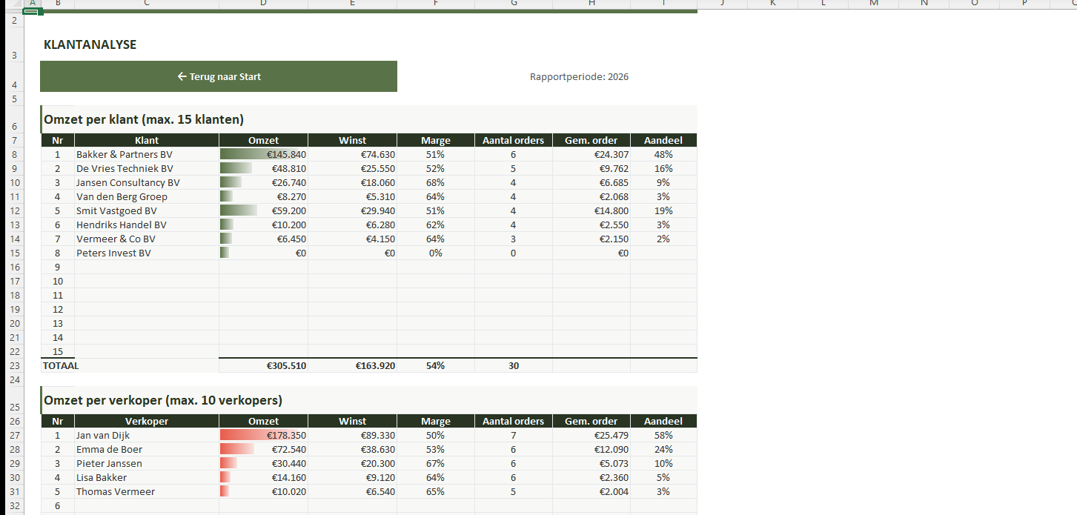Image resolution: width=1077 pixels, height=515 pixels.
Task: Select the total Winst cell €163.920
Action: 352,365
